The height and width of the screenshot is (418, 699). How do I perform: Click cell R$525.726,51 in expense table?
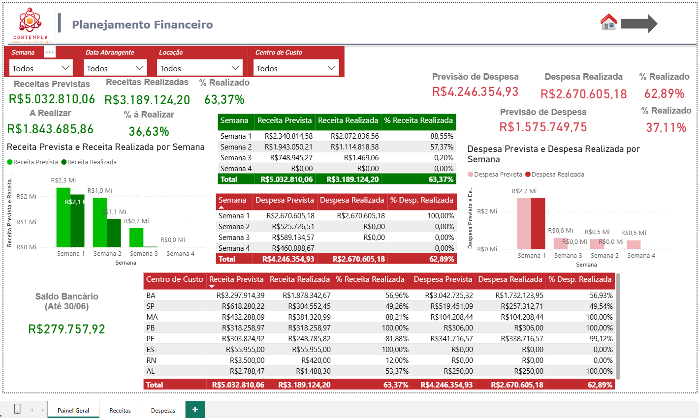(293, 227)
